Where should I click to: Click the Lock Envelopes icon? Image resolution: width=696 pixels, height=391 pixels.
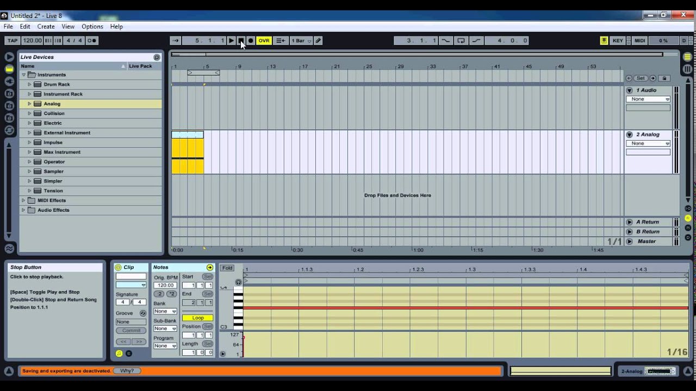(664, 78)
